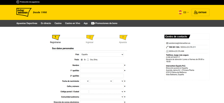
Task: Click the Fecha de nacimiento label
Action: pos(71,81)
